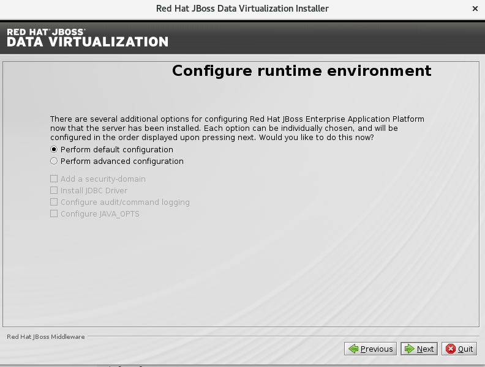
Task: Quit the installer
Action: coord(459,349)
